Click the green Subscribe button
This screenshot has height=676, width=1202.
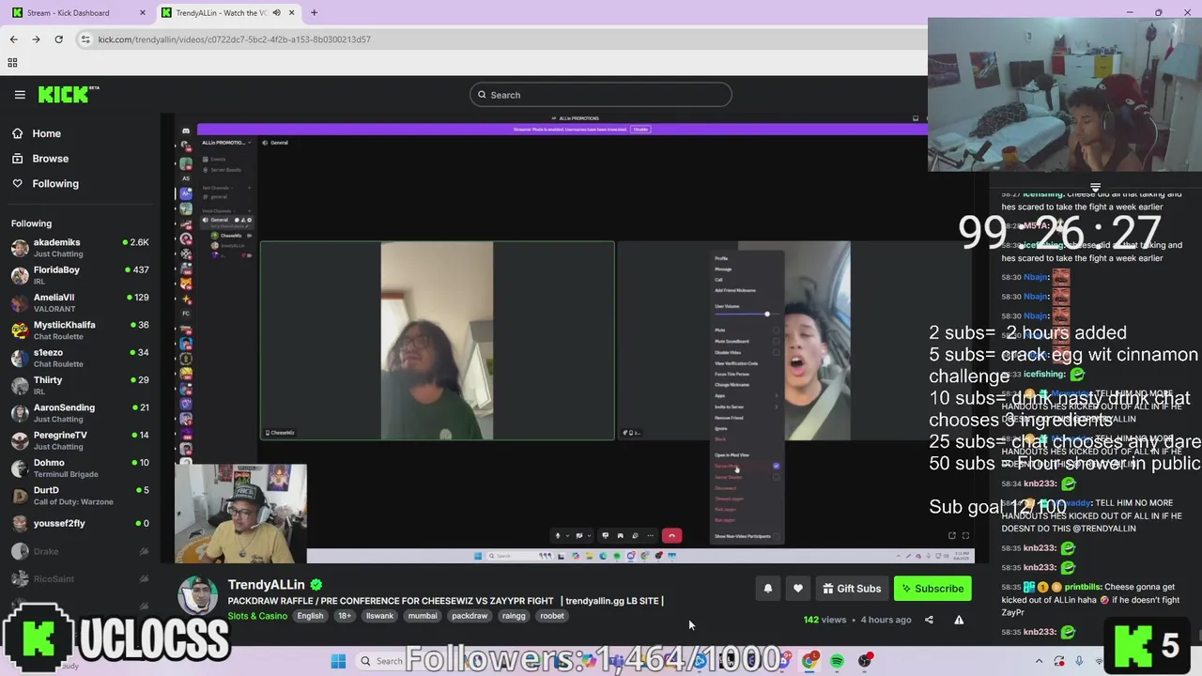[x=932, y=589]
